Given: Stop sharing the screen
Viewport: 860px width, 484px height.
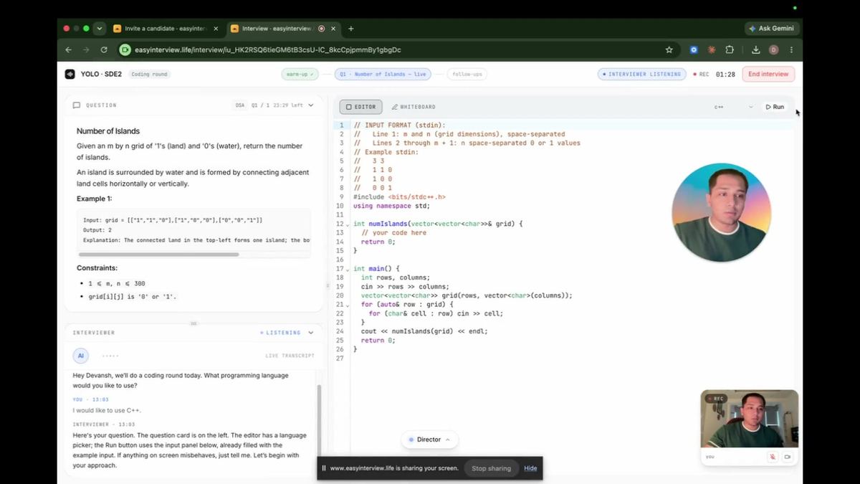Looking at the screenshot, I should pos(491,468).
